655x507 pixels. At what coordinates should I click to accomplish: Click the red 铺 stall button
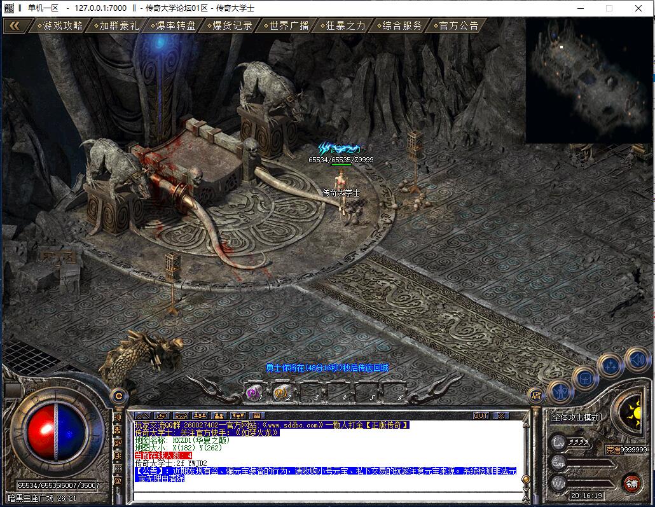(631, 483)
